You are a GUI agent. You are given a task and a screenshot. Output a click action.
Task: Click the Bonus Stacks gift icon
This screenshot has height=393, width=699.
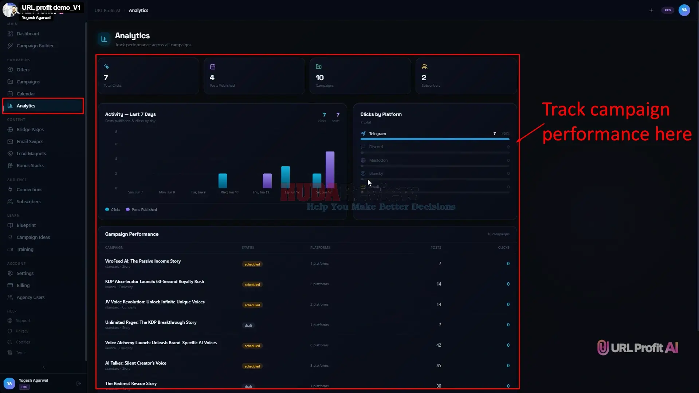click(10, 166)
